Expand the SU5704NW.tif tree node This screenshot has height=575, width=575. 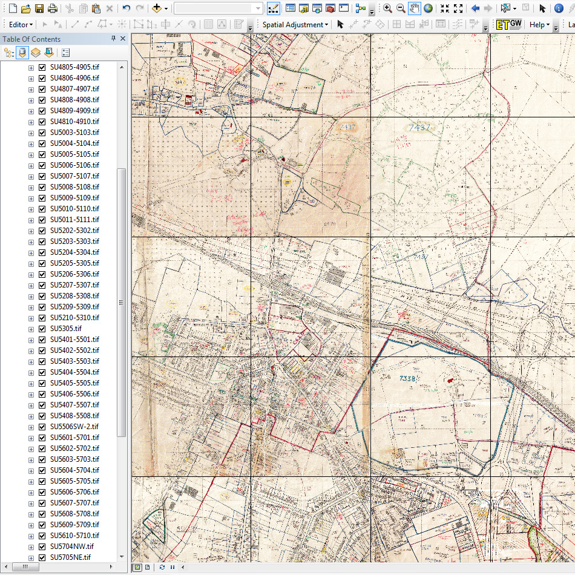tap(31, 547)
